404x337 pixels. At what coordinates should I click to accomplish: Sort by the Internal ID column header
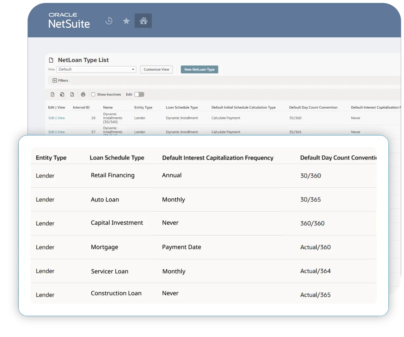(x=81, y=108)
